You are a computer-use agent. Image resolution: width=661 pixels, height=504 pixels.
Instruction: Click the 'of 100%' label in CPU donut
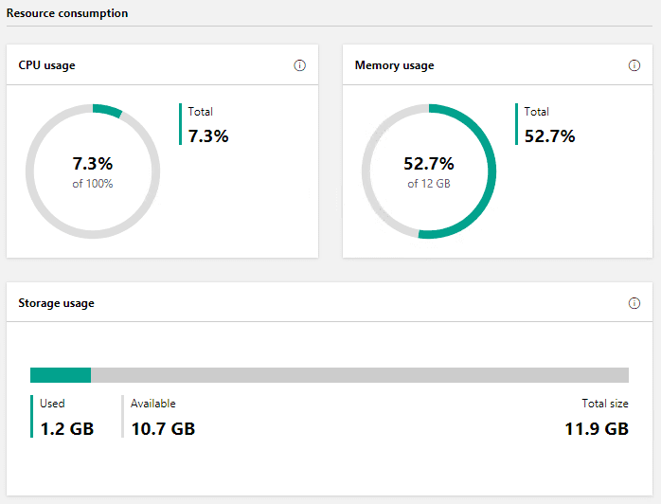pyautogui.click(x=92, y=184)
